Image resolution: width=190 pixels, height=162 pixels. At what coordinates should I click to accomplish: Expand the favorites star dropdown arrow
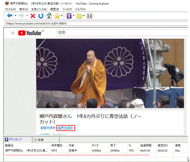[x=61, y=16]
